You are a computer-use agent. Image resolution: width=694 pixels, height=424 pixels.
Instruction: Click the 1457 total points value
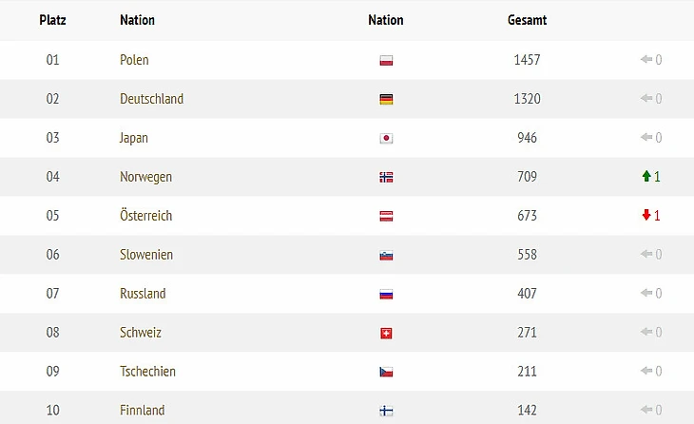[527, 60]
